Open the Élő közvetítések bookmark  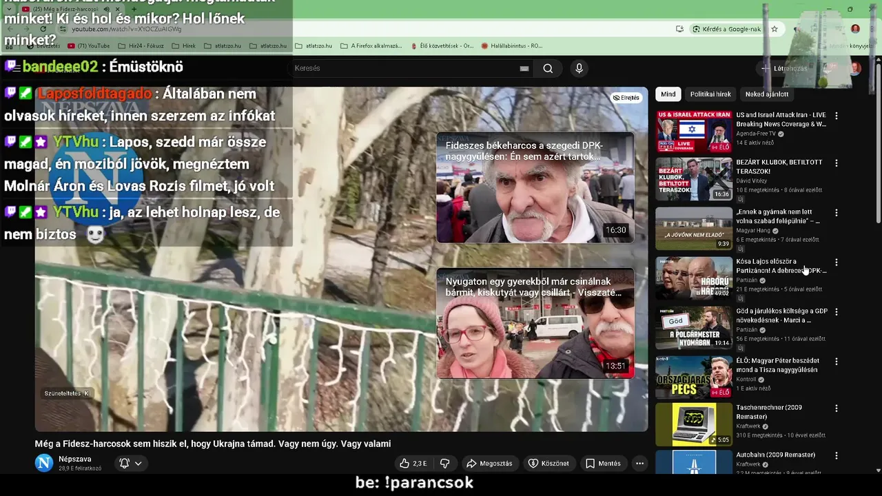tap(442, 46)
